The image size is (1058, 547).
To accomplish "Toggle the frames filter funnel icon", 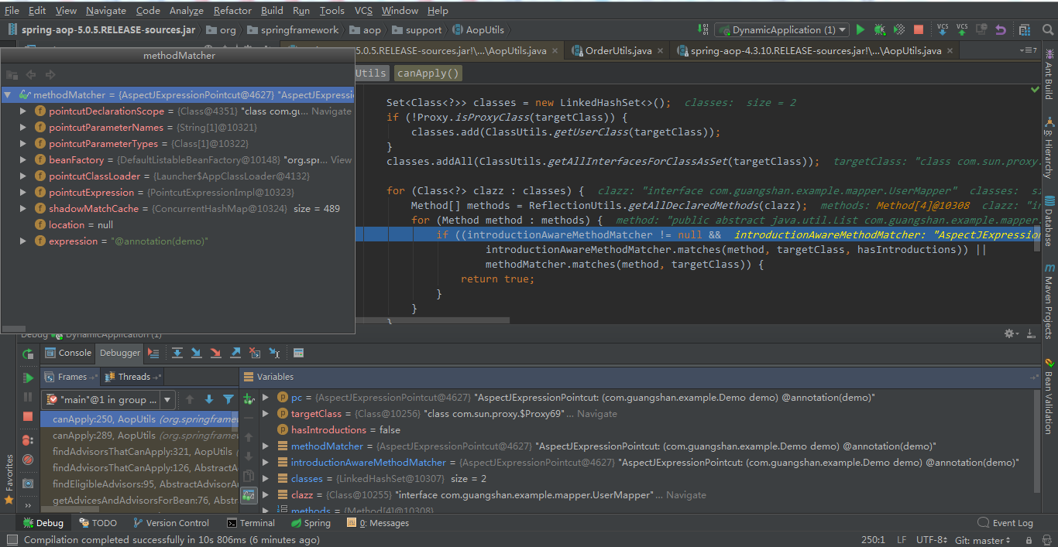I will point(228,399).
